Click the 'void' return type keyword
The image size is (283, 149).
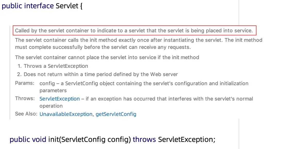(39, 139)
